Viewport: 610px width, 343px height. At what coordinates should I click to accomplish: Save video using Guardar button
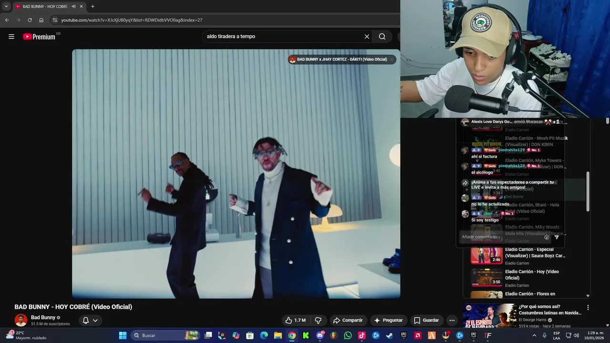pos(426,321)
